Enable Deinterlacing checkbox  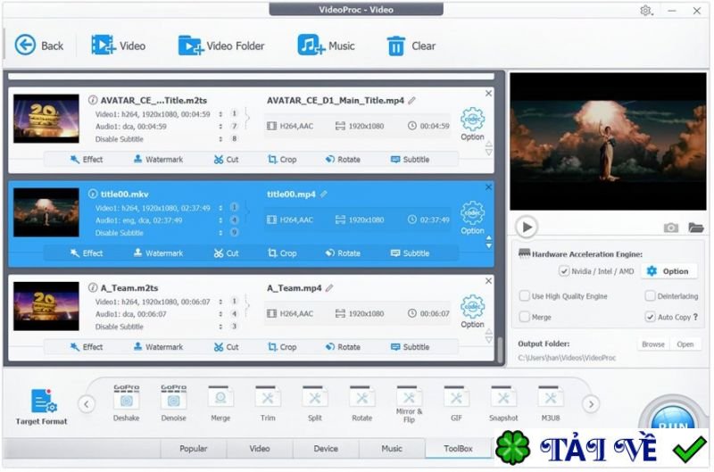[x=650, y=296]
